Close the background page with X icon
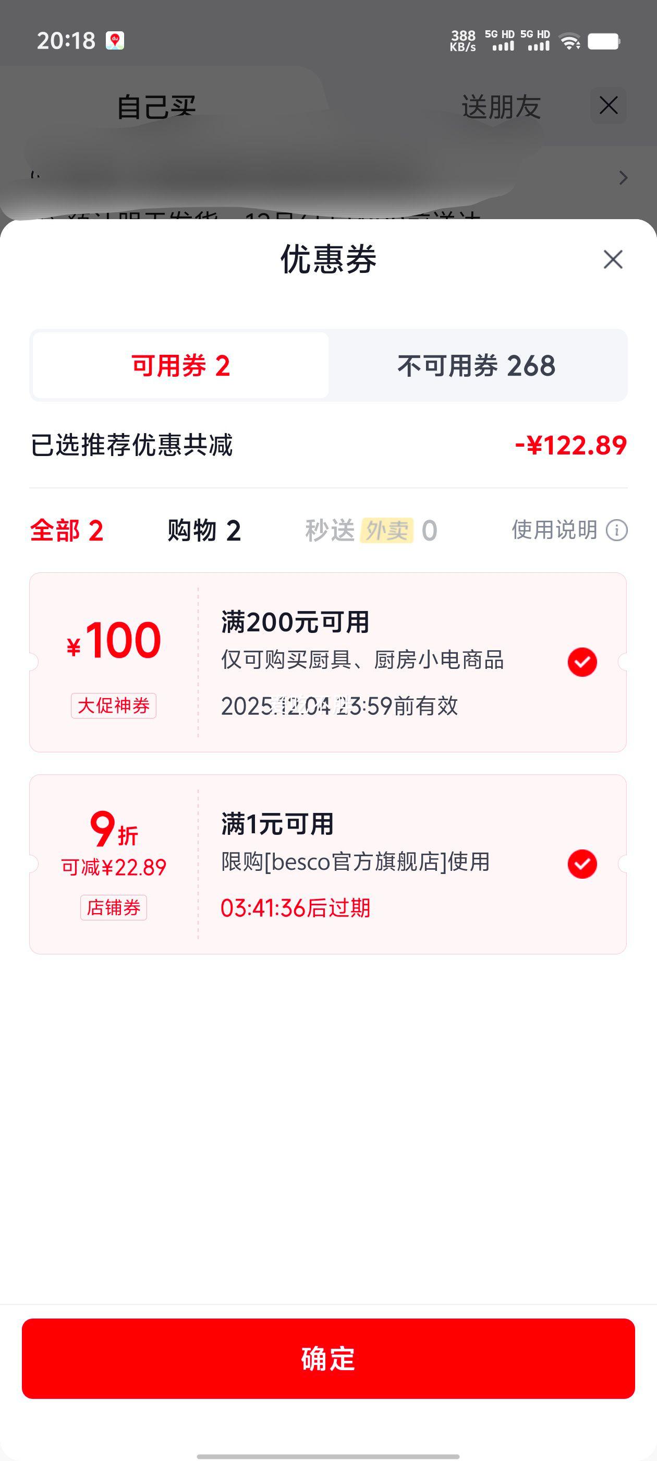Viewport: 657px width, 1461px height. (x=609, y=105)
